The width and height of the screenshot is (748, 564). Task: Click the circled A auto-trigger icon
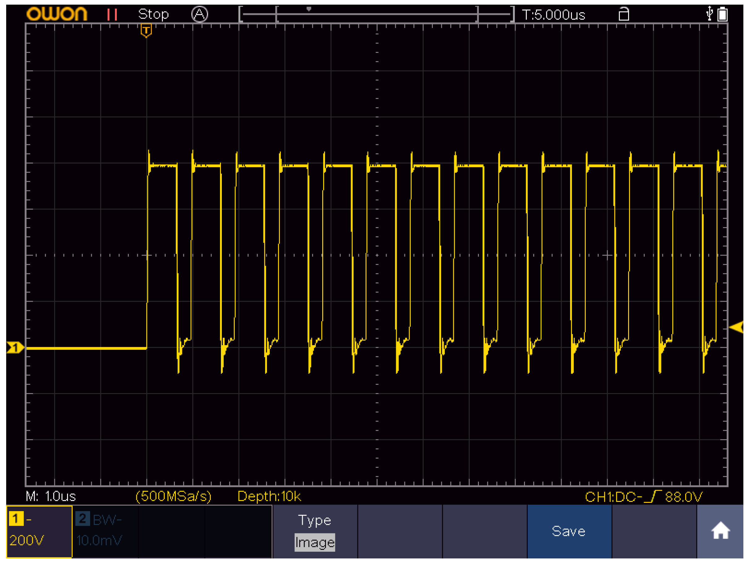[200, 15]
